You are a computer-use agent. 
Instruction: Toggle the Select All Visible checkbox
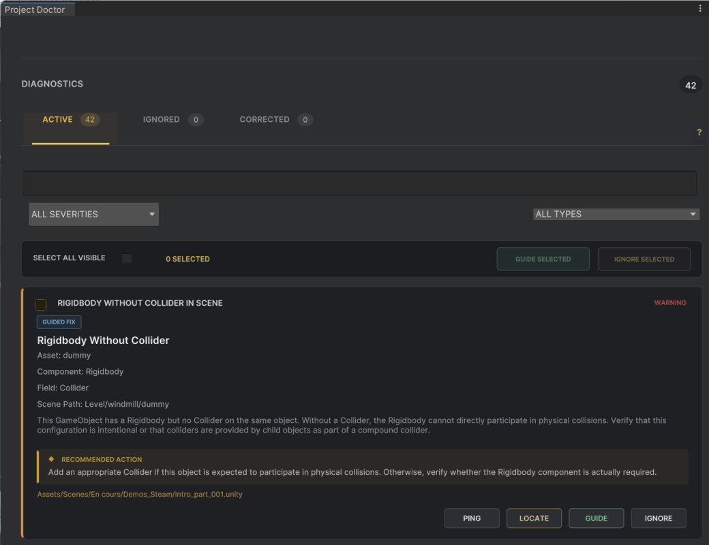point(127,258)
